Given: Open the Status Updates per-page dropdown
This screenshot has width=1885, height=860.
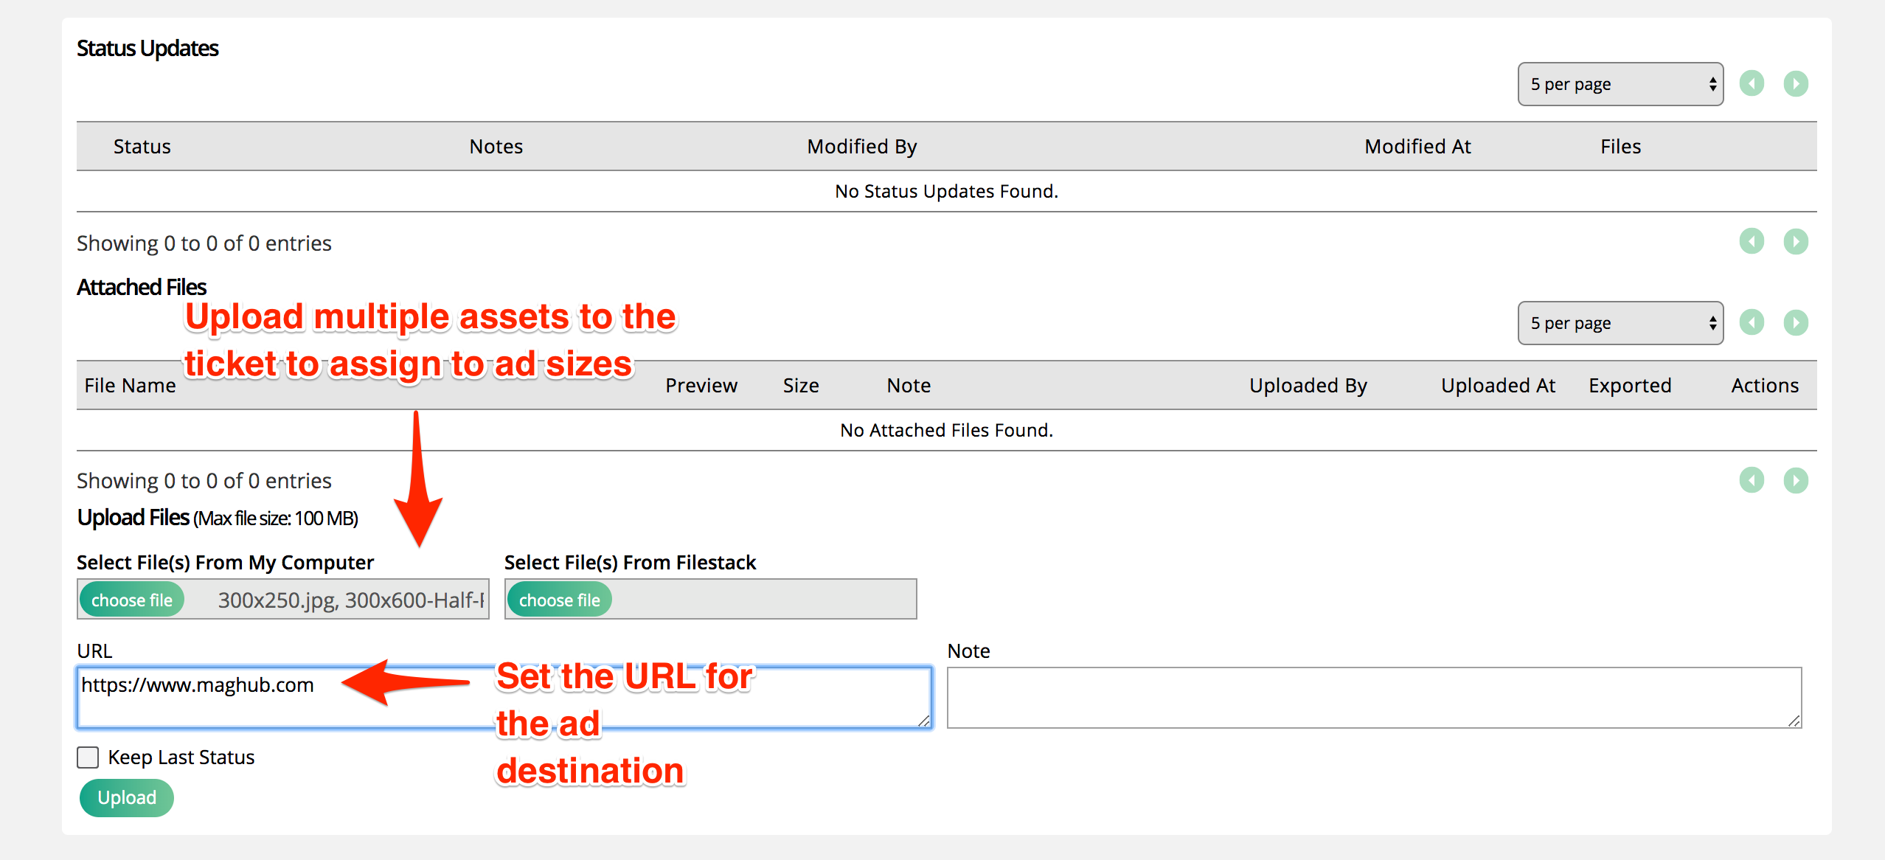Looking at the screenshot, I should pyautogui.click(x=1620, y=83).
